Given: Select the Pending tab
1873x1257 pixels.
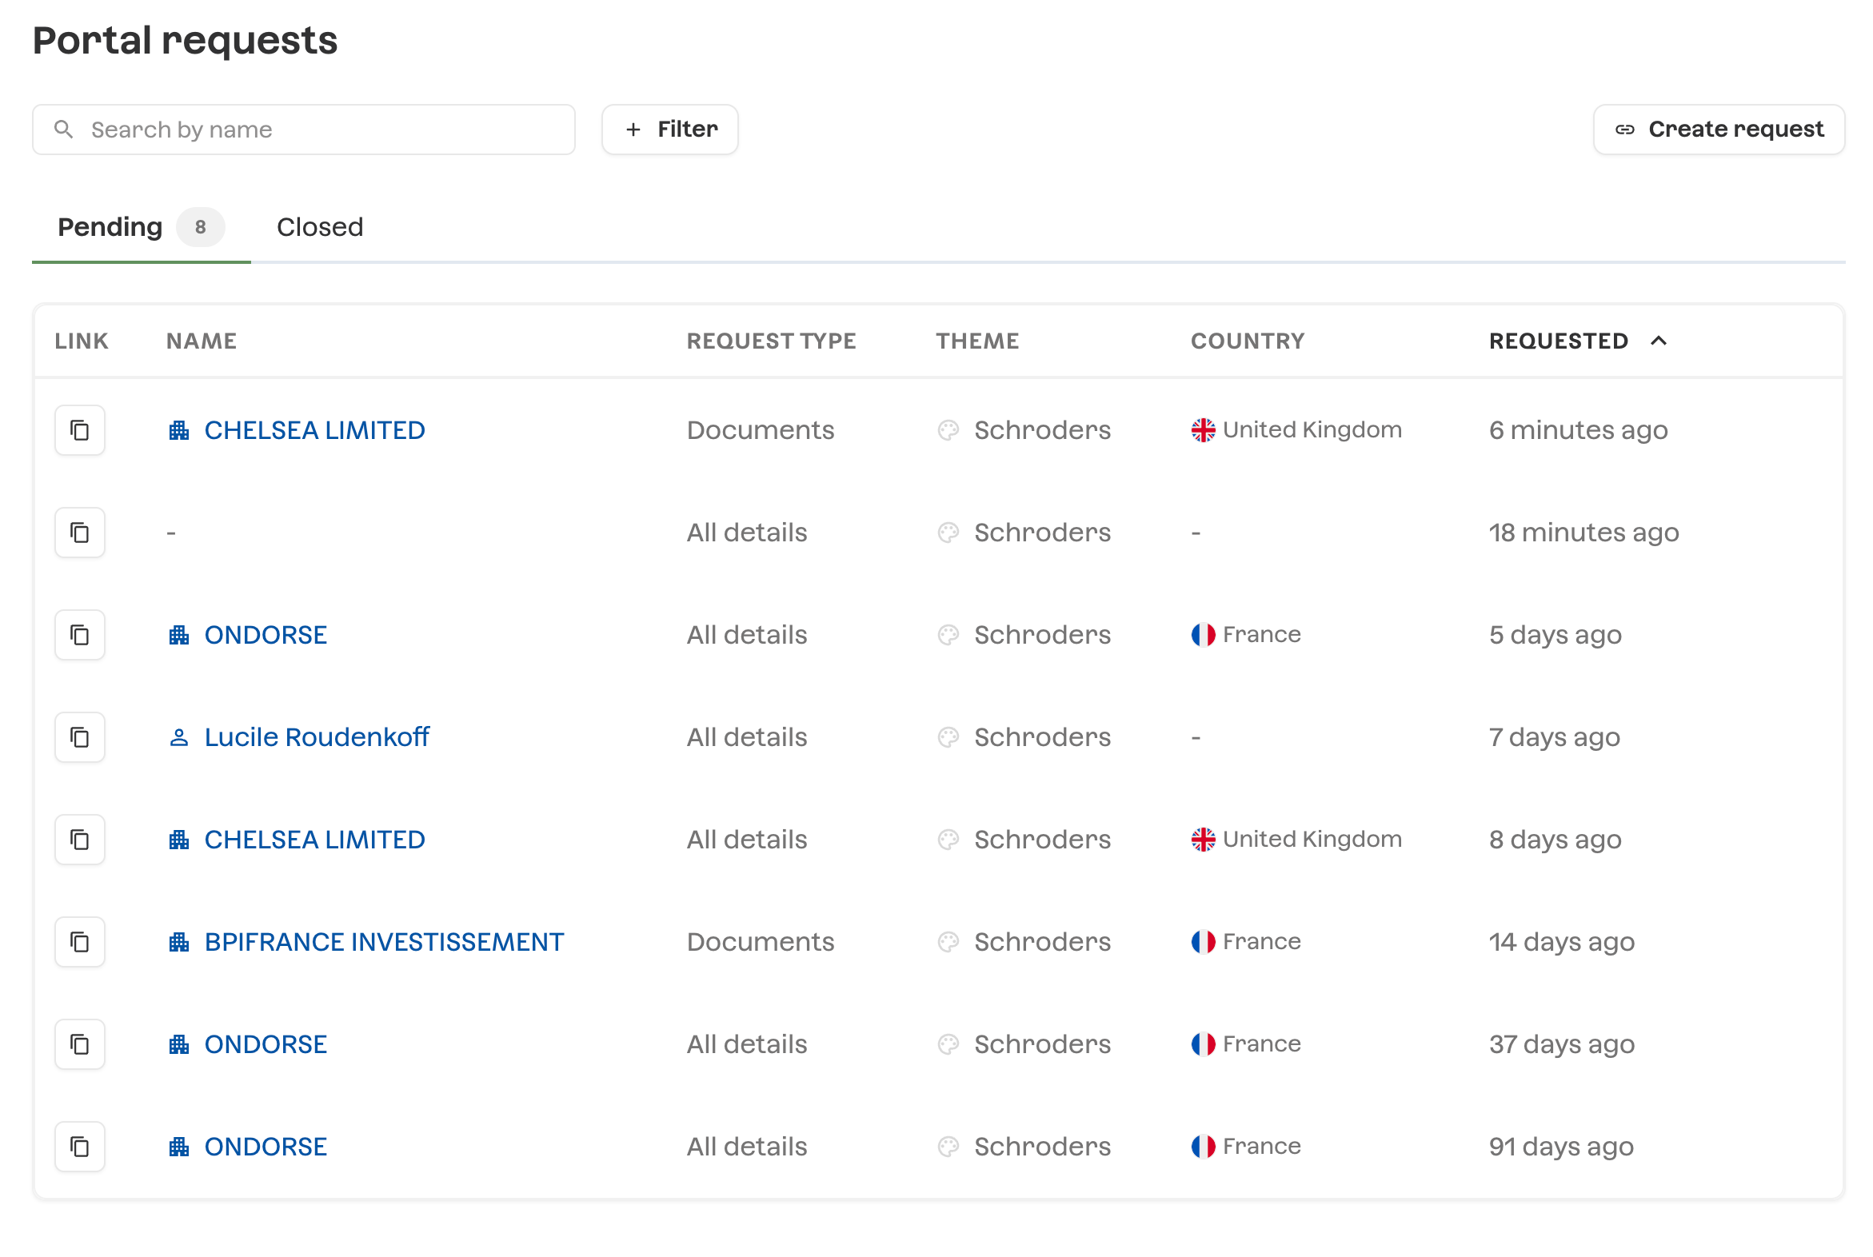Looking at the screenshot, I should 110,227.
